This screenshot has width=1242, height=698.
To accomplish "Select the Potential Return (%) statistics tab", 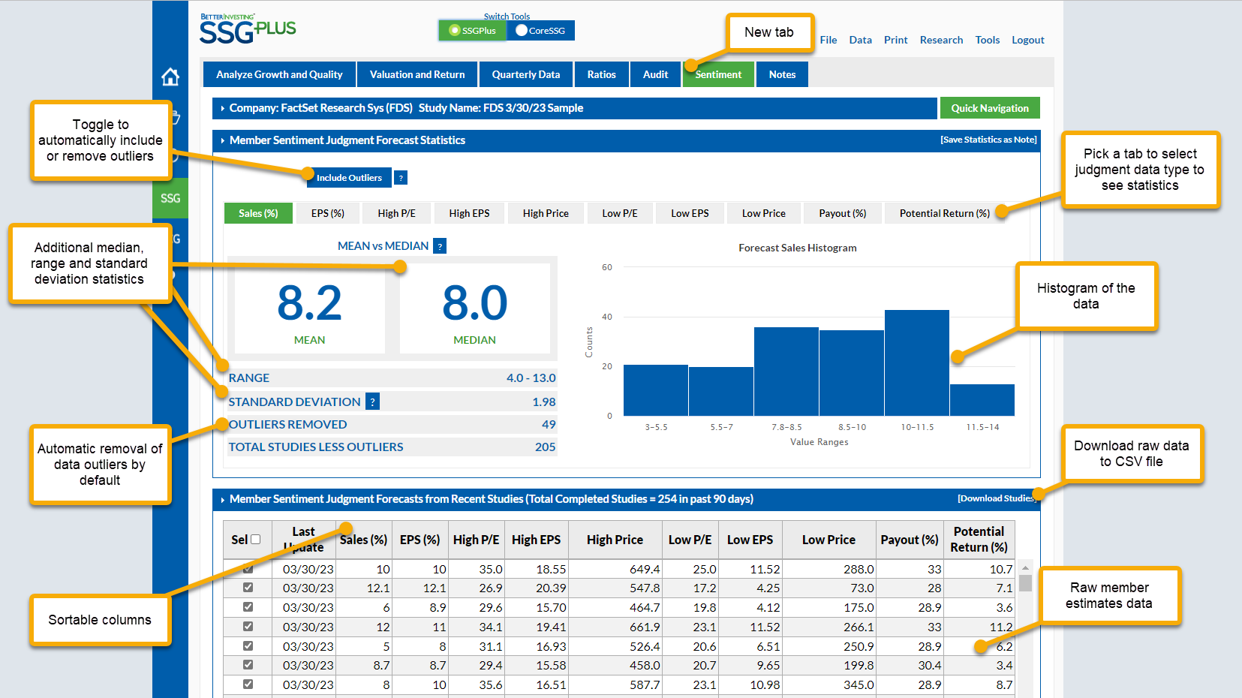I will coord(944,213).
